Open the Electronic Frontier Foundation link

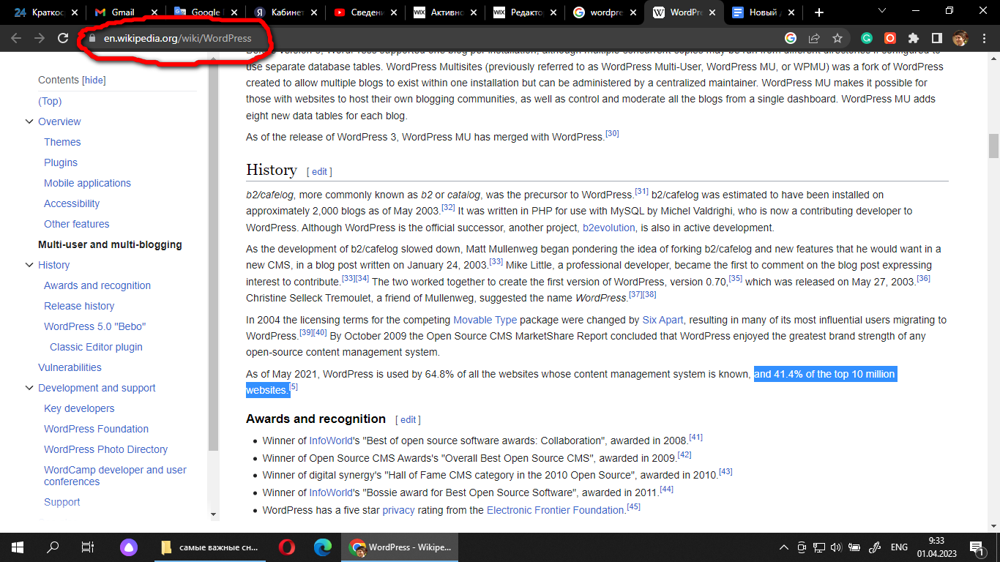click(x=556, y=510)
